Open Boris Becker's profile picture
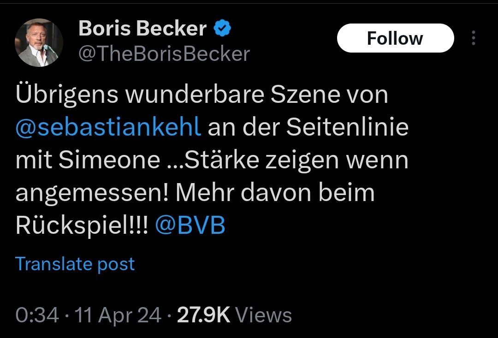Screen dimensions: 498x338 [39, 42]
